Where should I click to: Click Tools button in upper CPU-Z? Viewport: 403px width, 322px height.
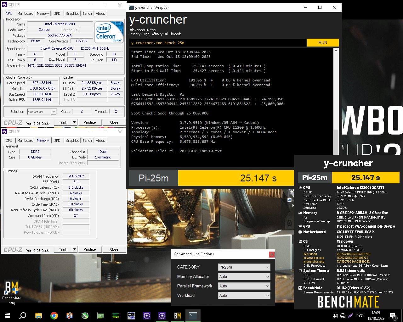click(x=63, y=122)
